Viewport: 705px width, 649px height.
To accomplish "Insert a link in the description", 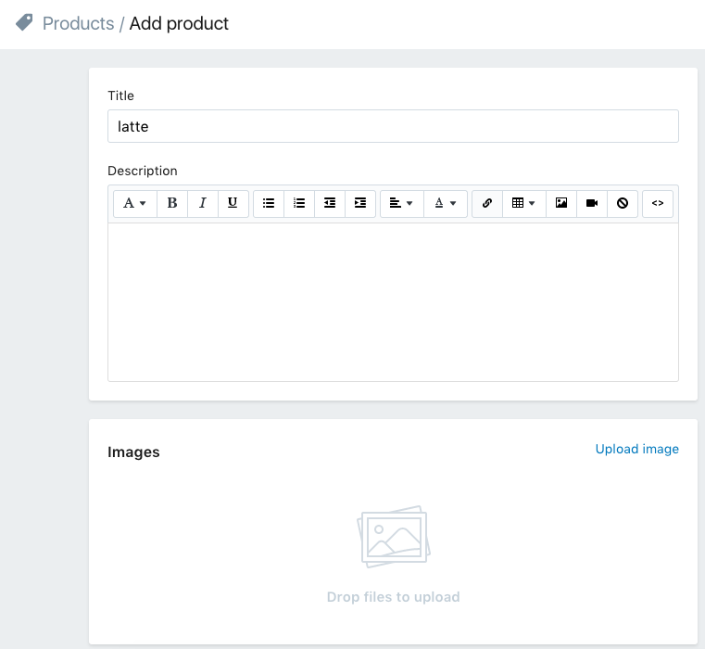I will tap(487, 203).
